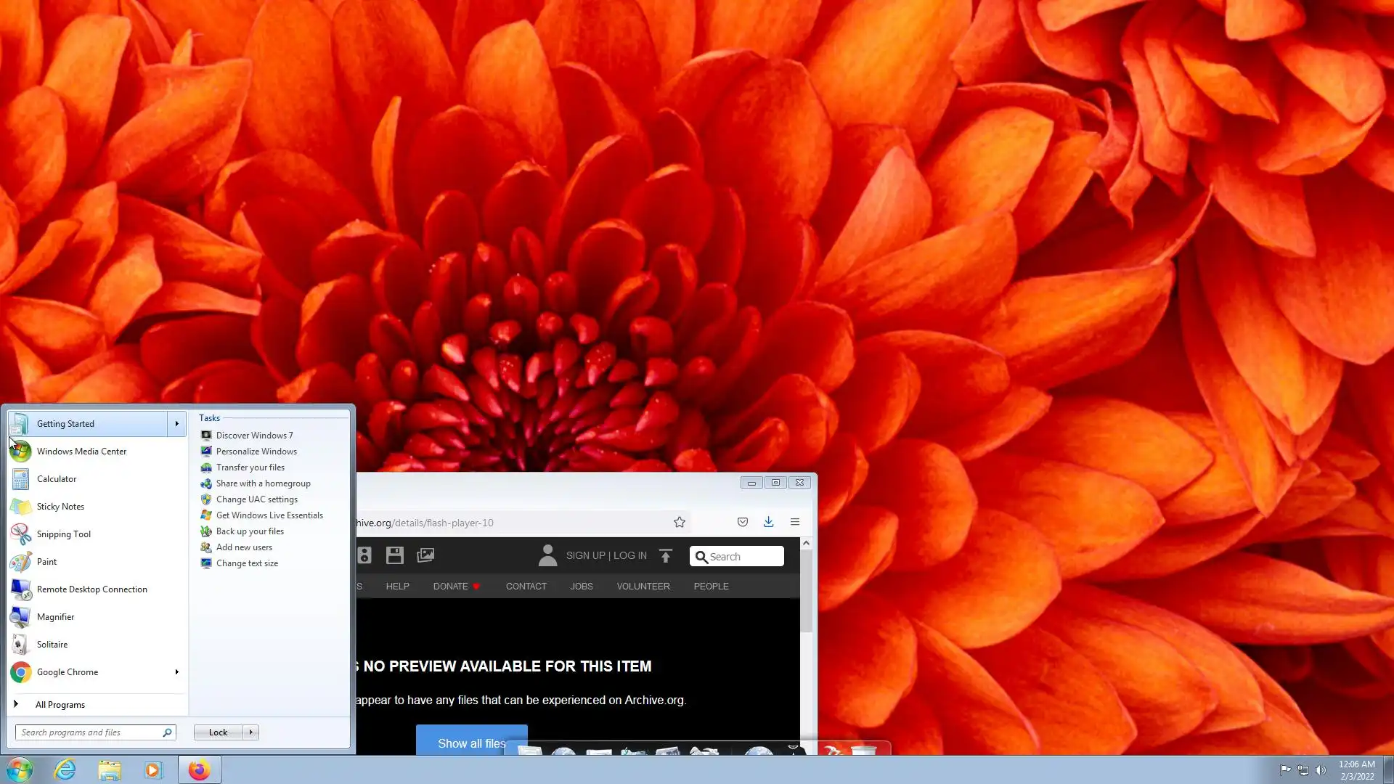Image resolution: width=1394 pixels, height=784 pixels.
Task: Bookmark page with star icon
Action: 679,523
